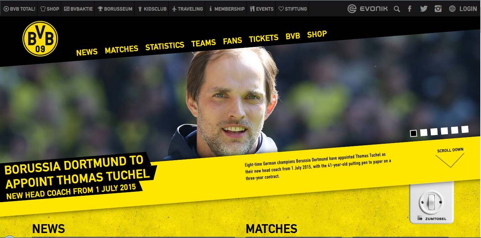This screenshot has height=238, width=481.
Task: Open the Matches menu item
Action: click(121, 49)
